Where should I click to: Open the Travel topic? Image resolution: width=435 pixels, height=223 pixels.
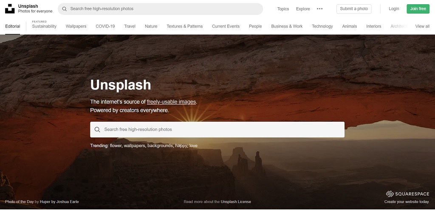pos(130,26)
